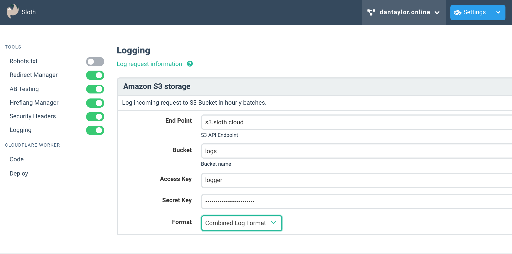The width and height of the screenshot is (512, 254).
Task: Click the site network icon beside dantaylor.online
Action: [371, 12]
